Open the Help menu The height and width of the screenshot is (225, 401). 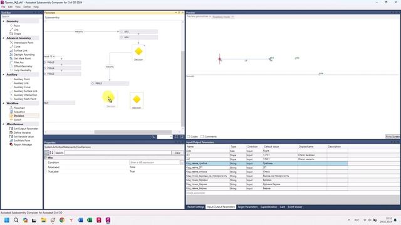tap(36, 7)
